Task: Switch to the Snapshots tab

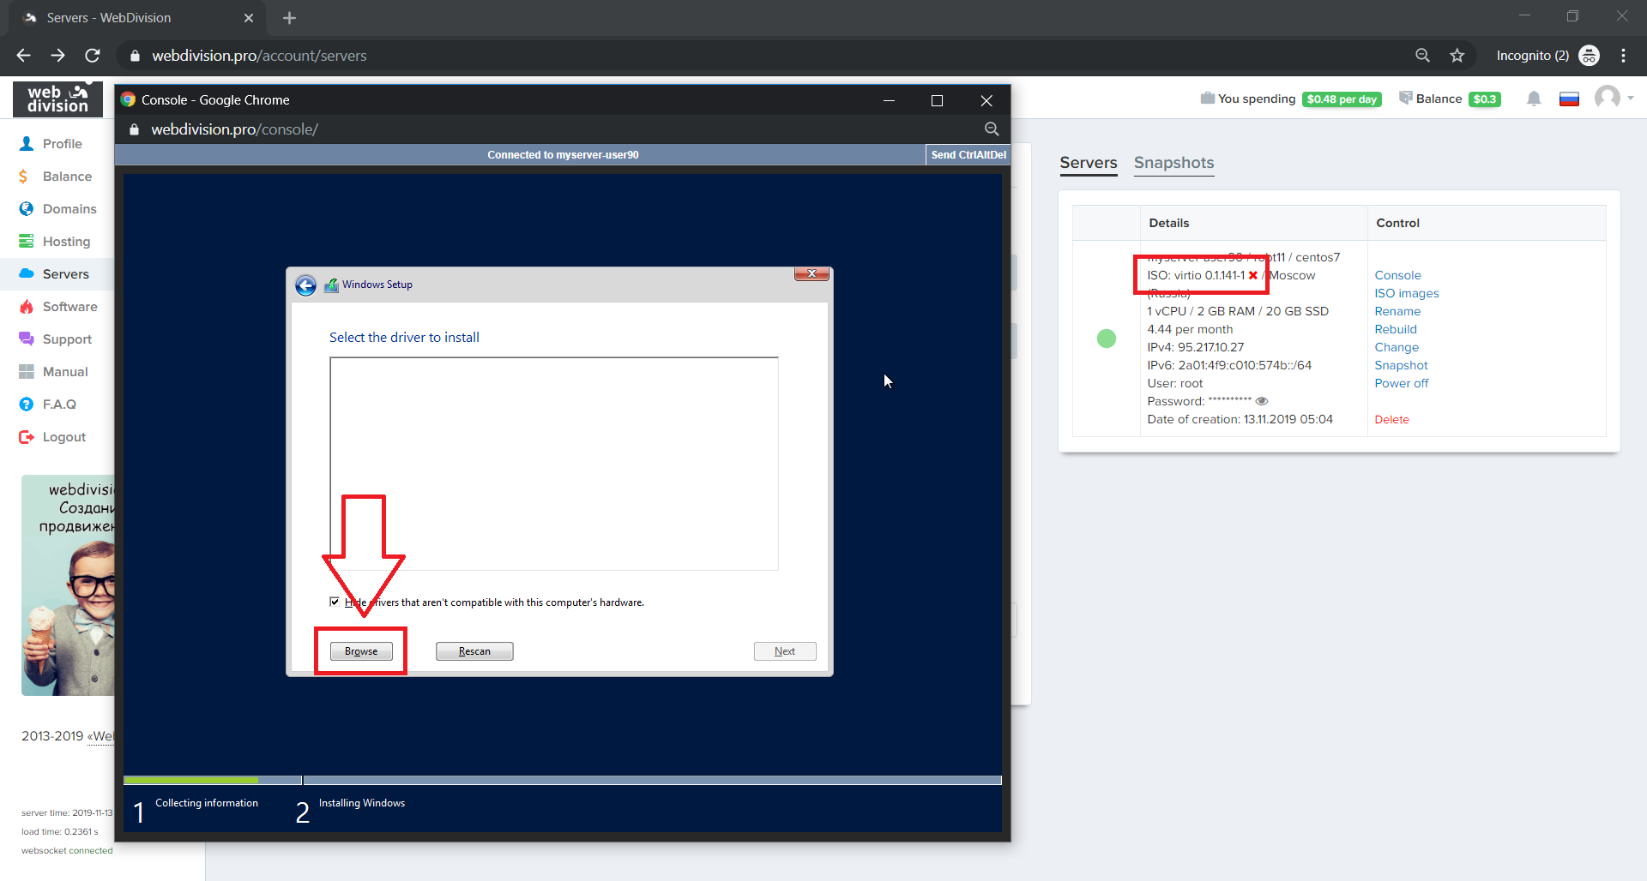Action: 1173,163
